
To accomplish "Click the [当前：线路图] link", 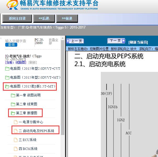I will (16, 62).
